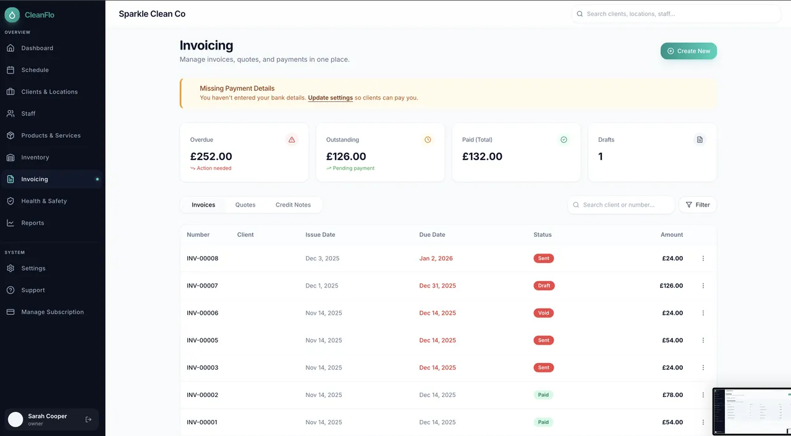
Task: Open the floating preview thumbnail
Action: coord(751,411)
